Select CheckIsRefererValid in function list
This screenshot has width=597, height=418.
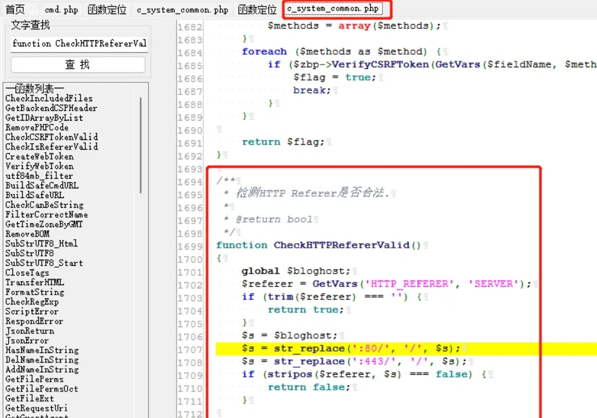pyautogui.click(x=52, y=146)
